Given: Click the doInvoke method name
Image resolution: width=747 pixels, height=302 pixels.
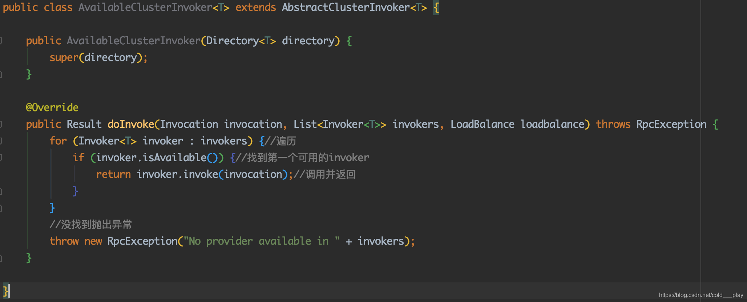Looking at the screenshot, I should (x=131, y=124).
